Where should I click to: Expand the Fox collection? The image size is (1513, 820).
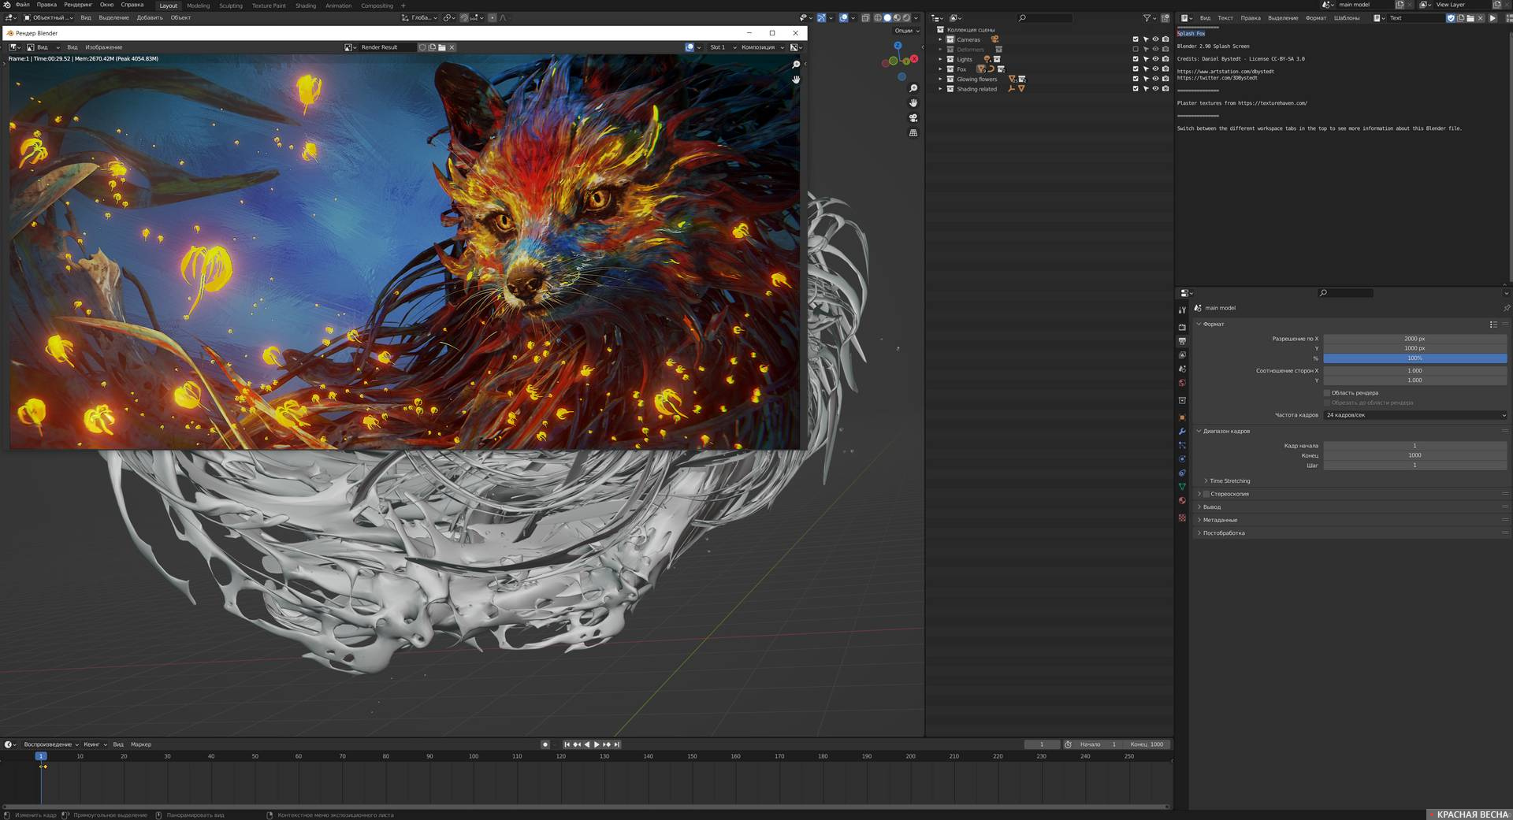pos(940,69)
